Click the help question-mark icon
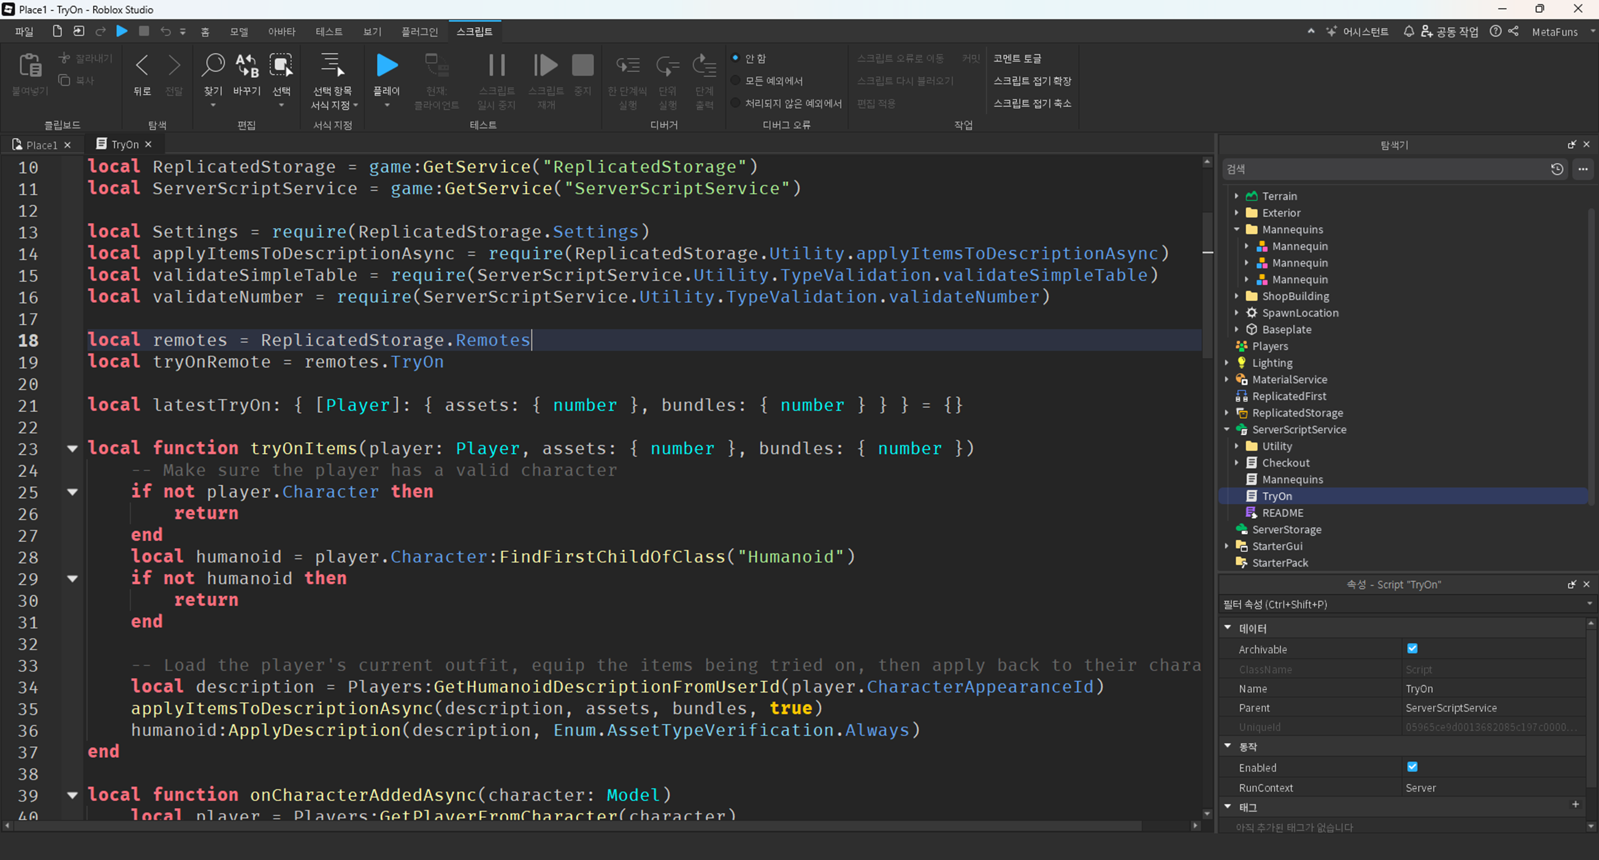 (1496, 31)
